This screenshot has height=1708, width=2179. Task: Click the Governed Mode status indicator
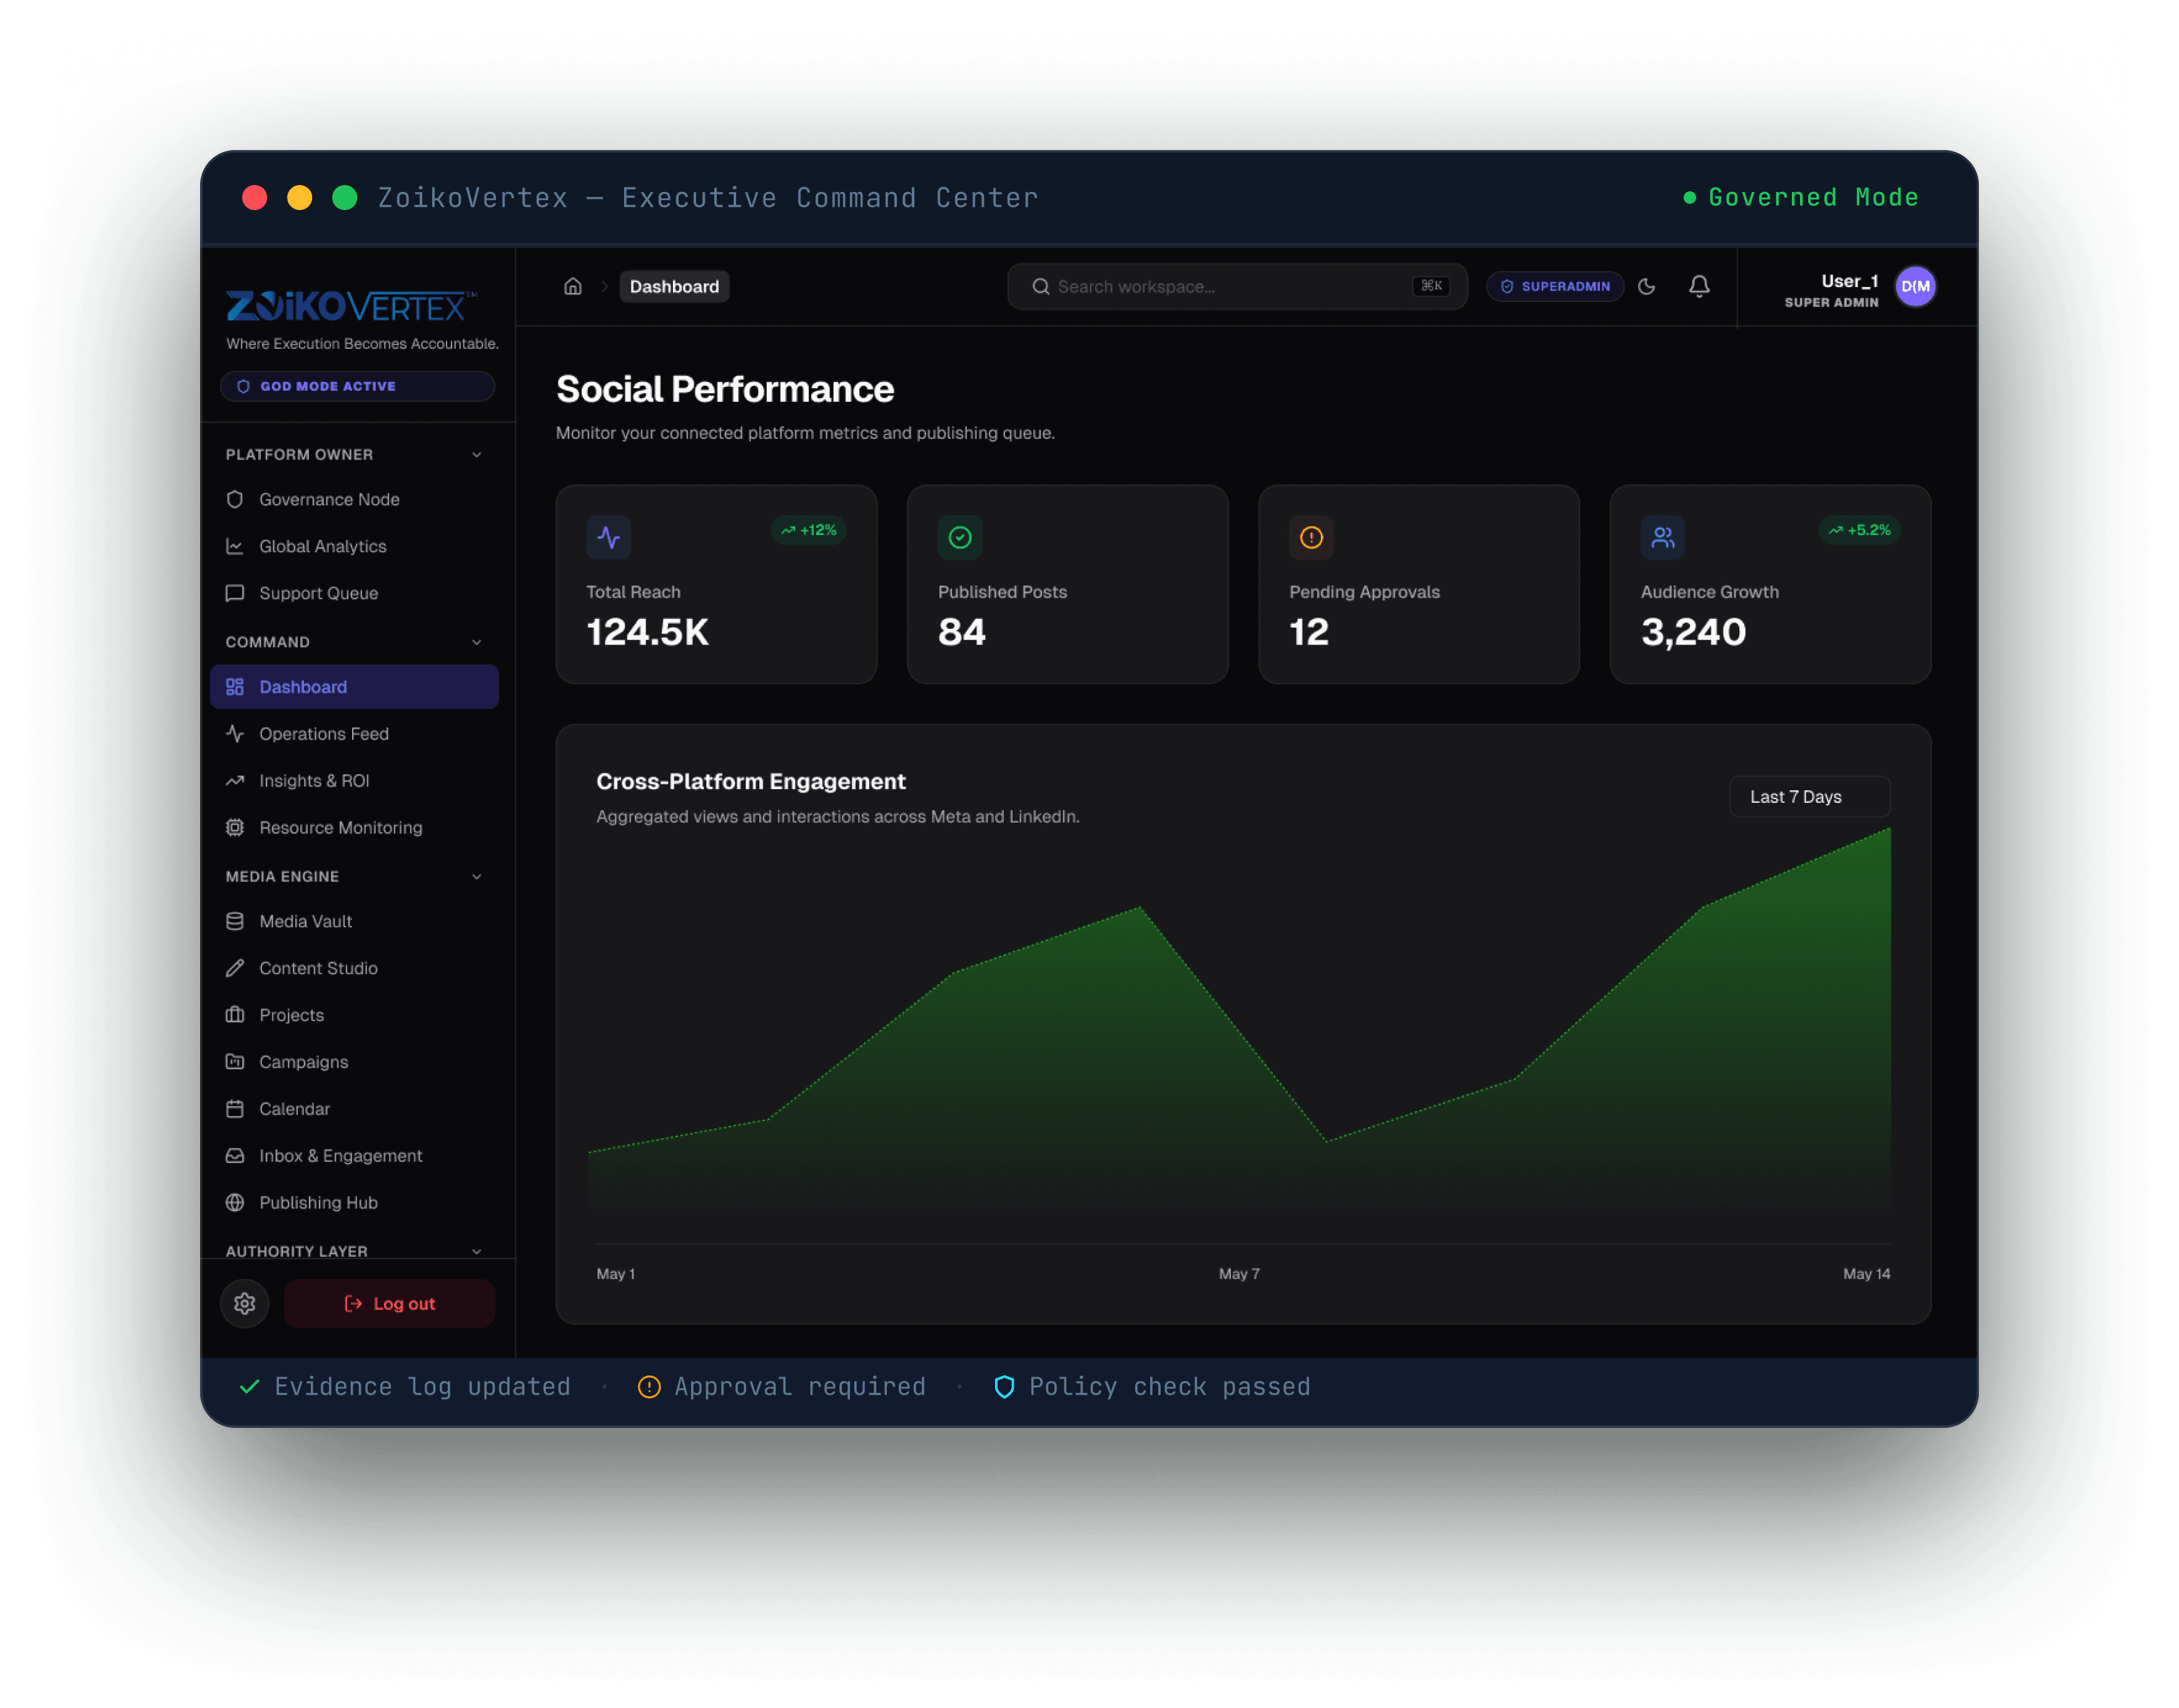1801,197
